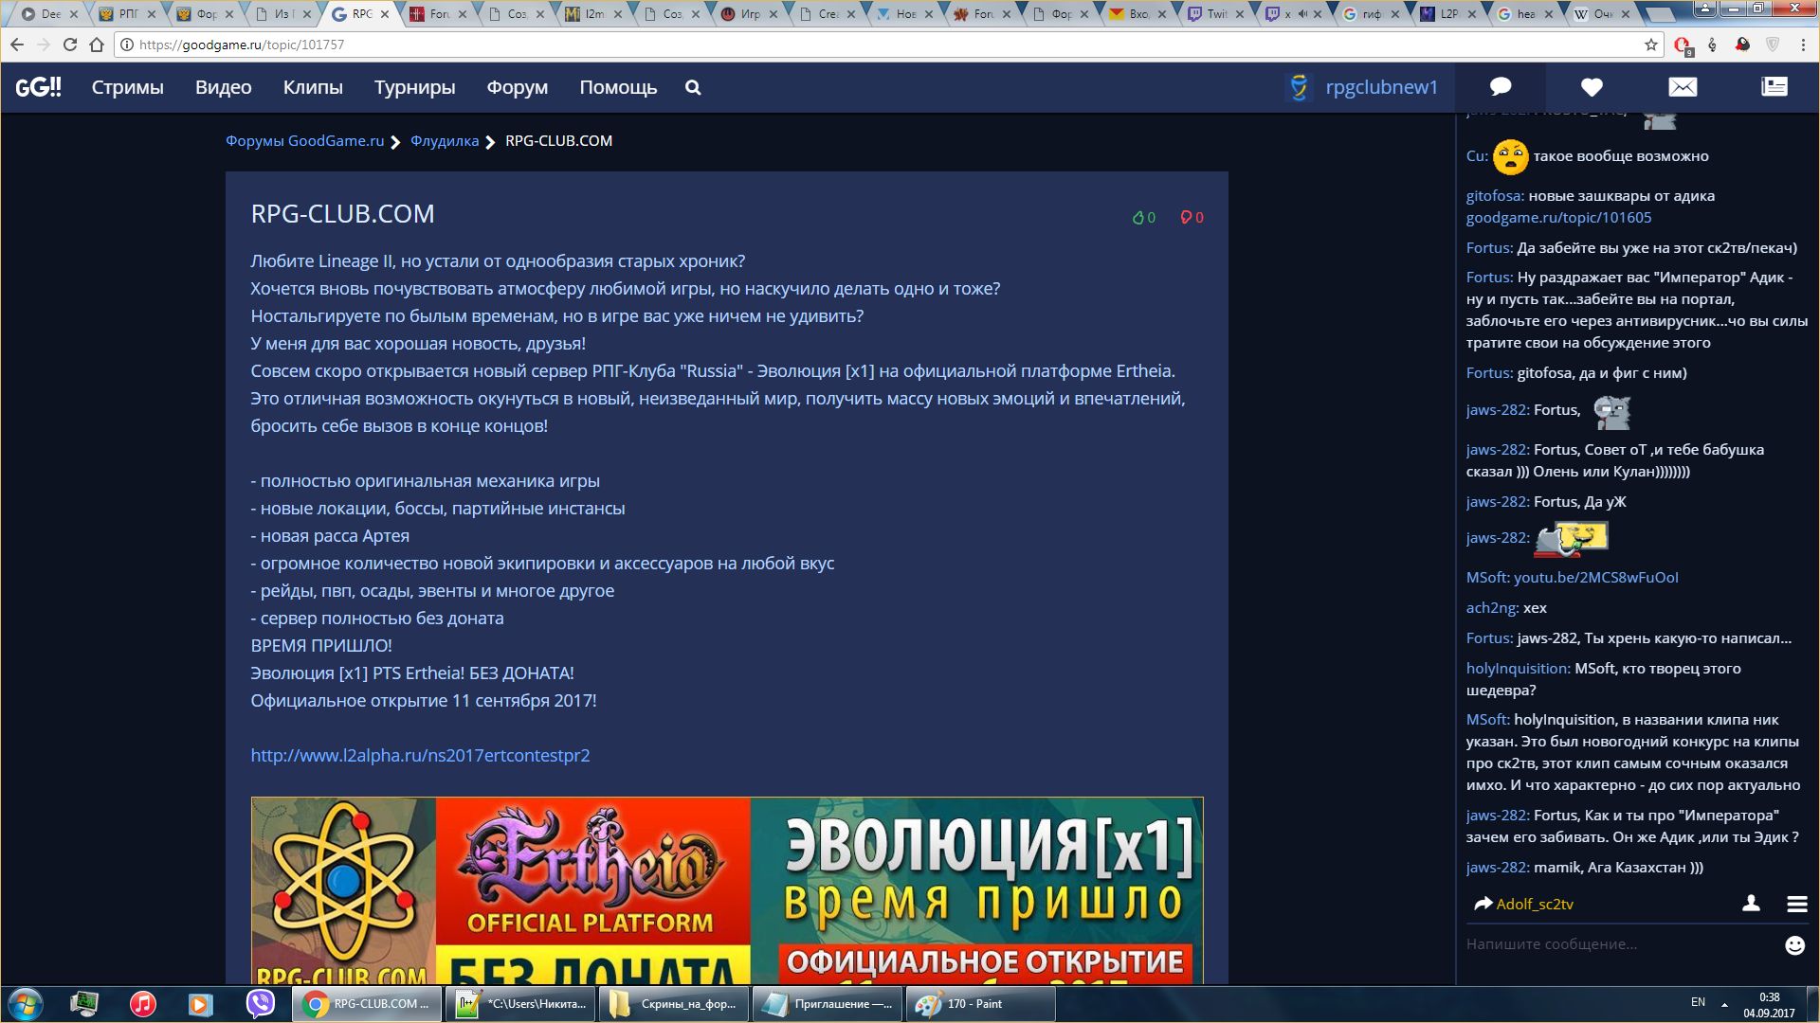The image size is (1820, 1023).
Task: Close the active RPG browser tab
Action: point(385,14)
